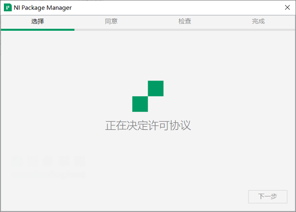Click the NI Package Manager title text

click(43, 8)
